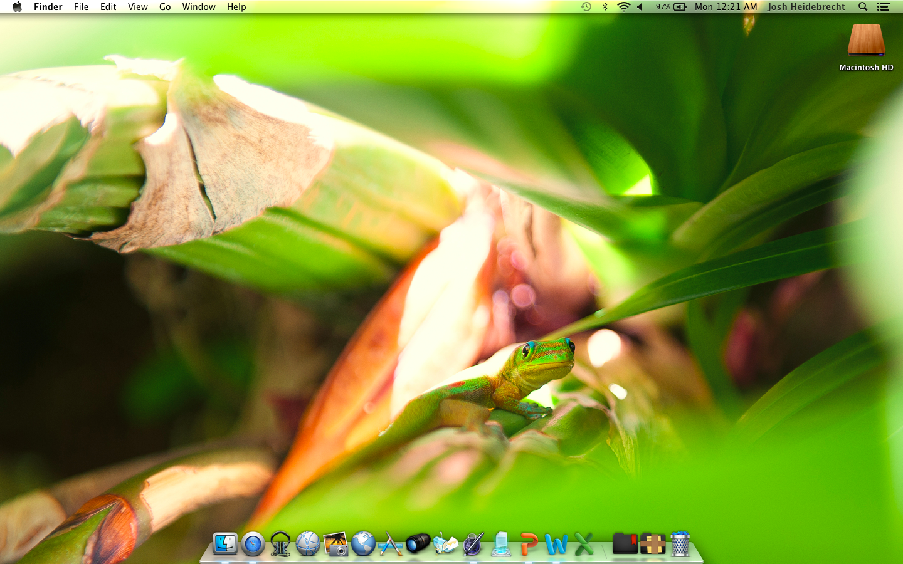The image size is (903, 564).
Task: Open Finder from the Dock
Action: pyautogui.click(x=225, y=544)
